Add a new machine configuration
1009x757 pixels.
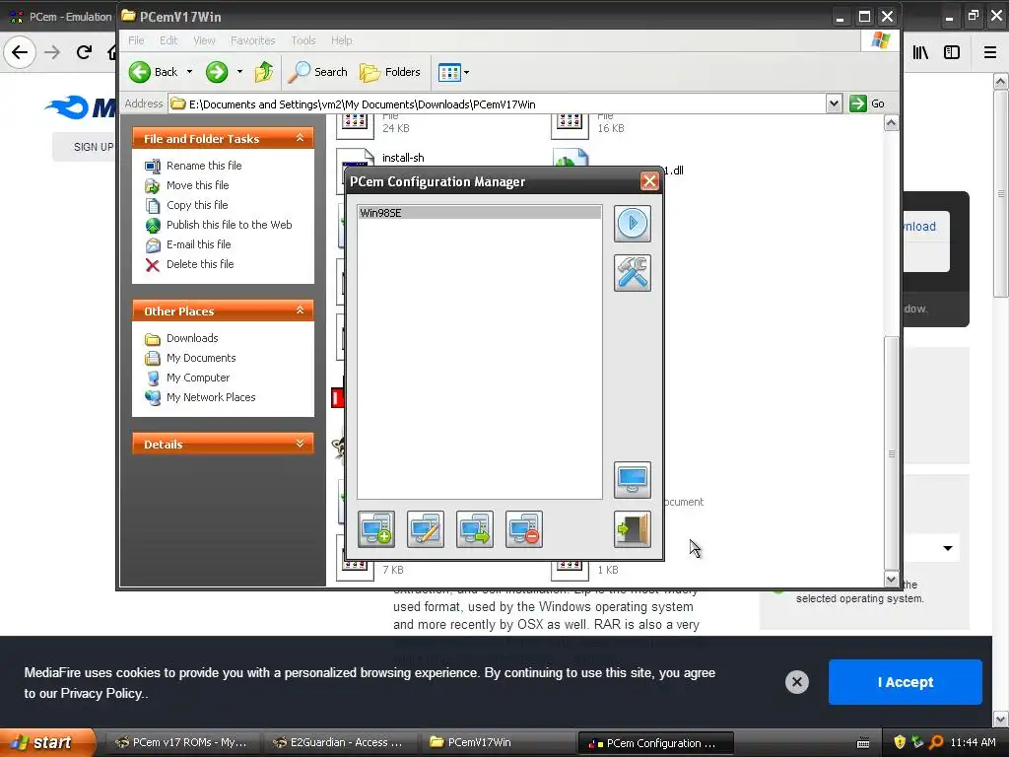tap(376, 529)
